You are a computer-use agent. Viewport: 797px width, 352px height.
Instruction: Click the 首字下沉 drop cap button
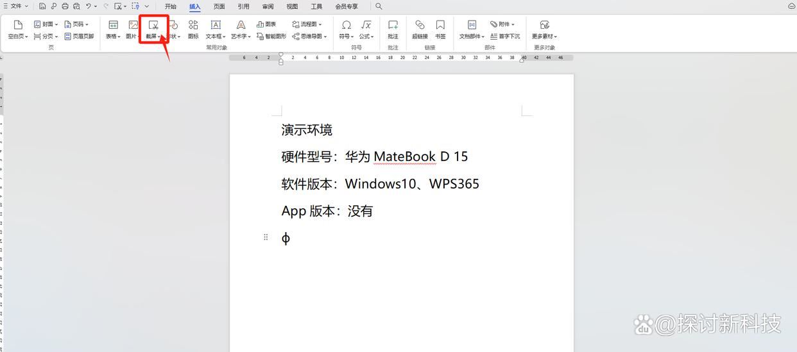[x=506, y=37]
